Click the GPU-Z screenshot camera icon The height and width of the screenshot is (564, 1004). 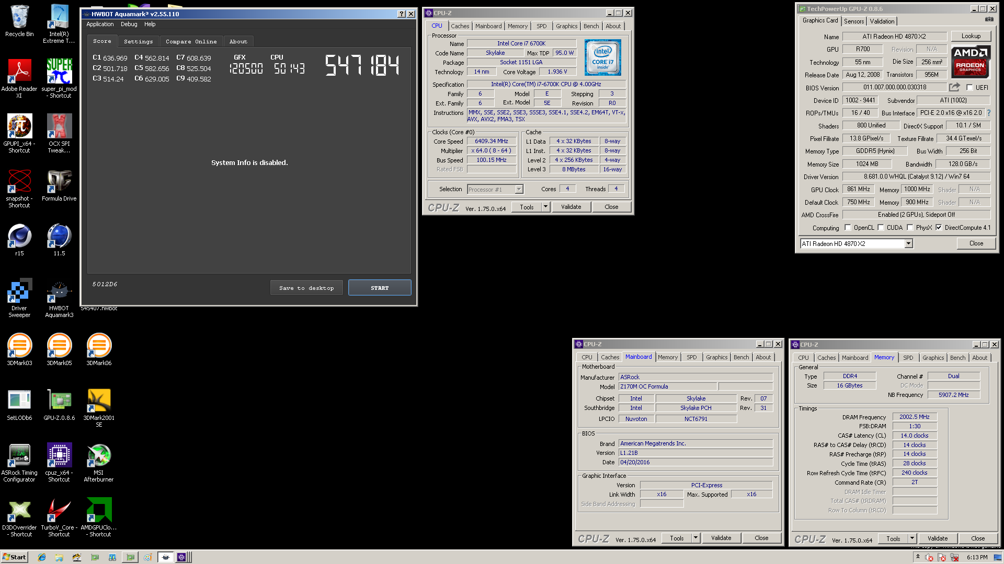(989, 20)
